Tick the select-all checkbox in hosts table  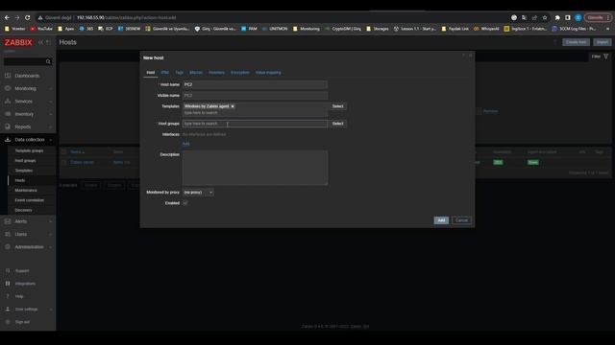point(64,151)
